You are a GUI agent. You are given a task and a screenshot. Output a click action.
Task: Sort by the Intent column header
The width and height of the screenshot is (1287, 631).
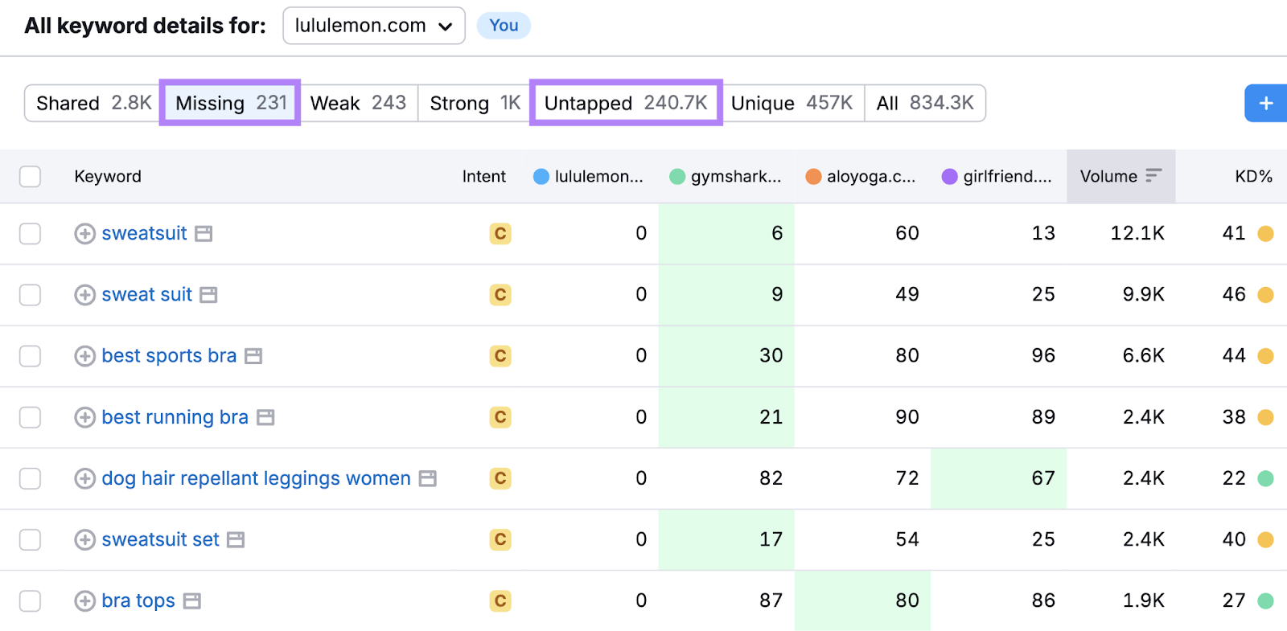483,176
